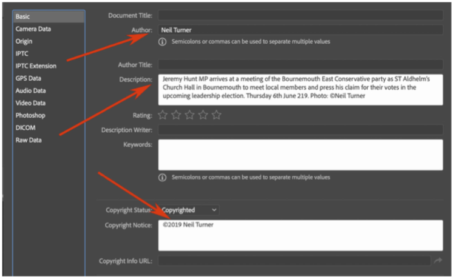Click the Author field containing Neil Turner
The image size is (454, 279).
300,29
